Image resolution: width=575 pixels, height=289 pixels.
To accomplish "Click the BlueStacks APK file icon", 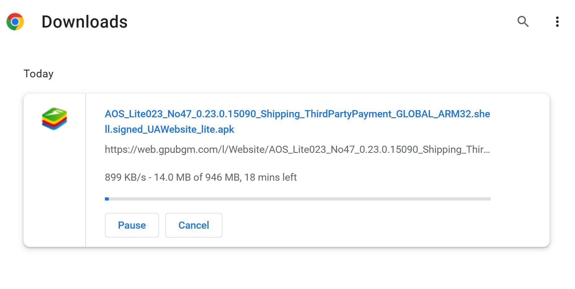I will pyautogui.click(x=54, y=119).
